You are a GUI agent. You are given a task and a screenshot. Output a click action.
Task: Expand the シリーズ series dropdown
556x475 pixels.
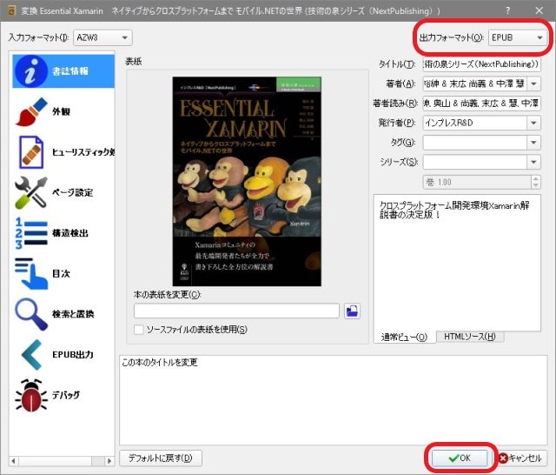[533, 162]
